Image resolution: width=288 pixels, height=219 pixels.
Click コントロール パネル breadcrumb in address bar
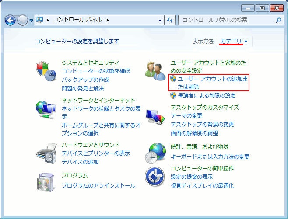pyautogui.click(x=77, y=20)
